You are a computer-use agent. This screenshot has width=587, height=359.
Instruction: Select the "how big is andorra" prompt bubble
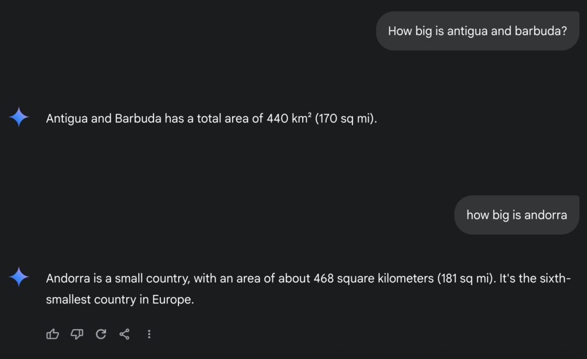coord(516,215)
